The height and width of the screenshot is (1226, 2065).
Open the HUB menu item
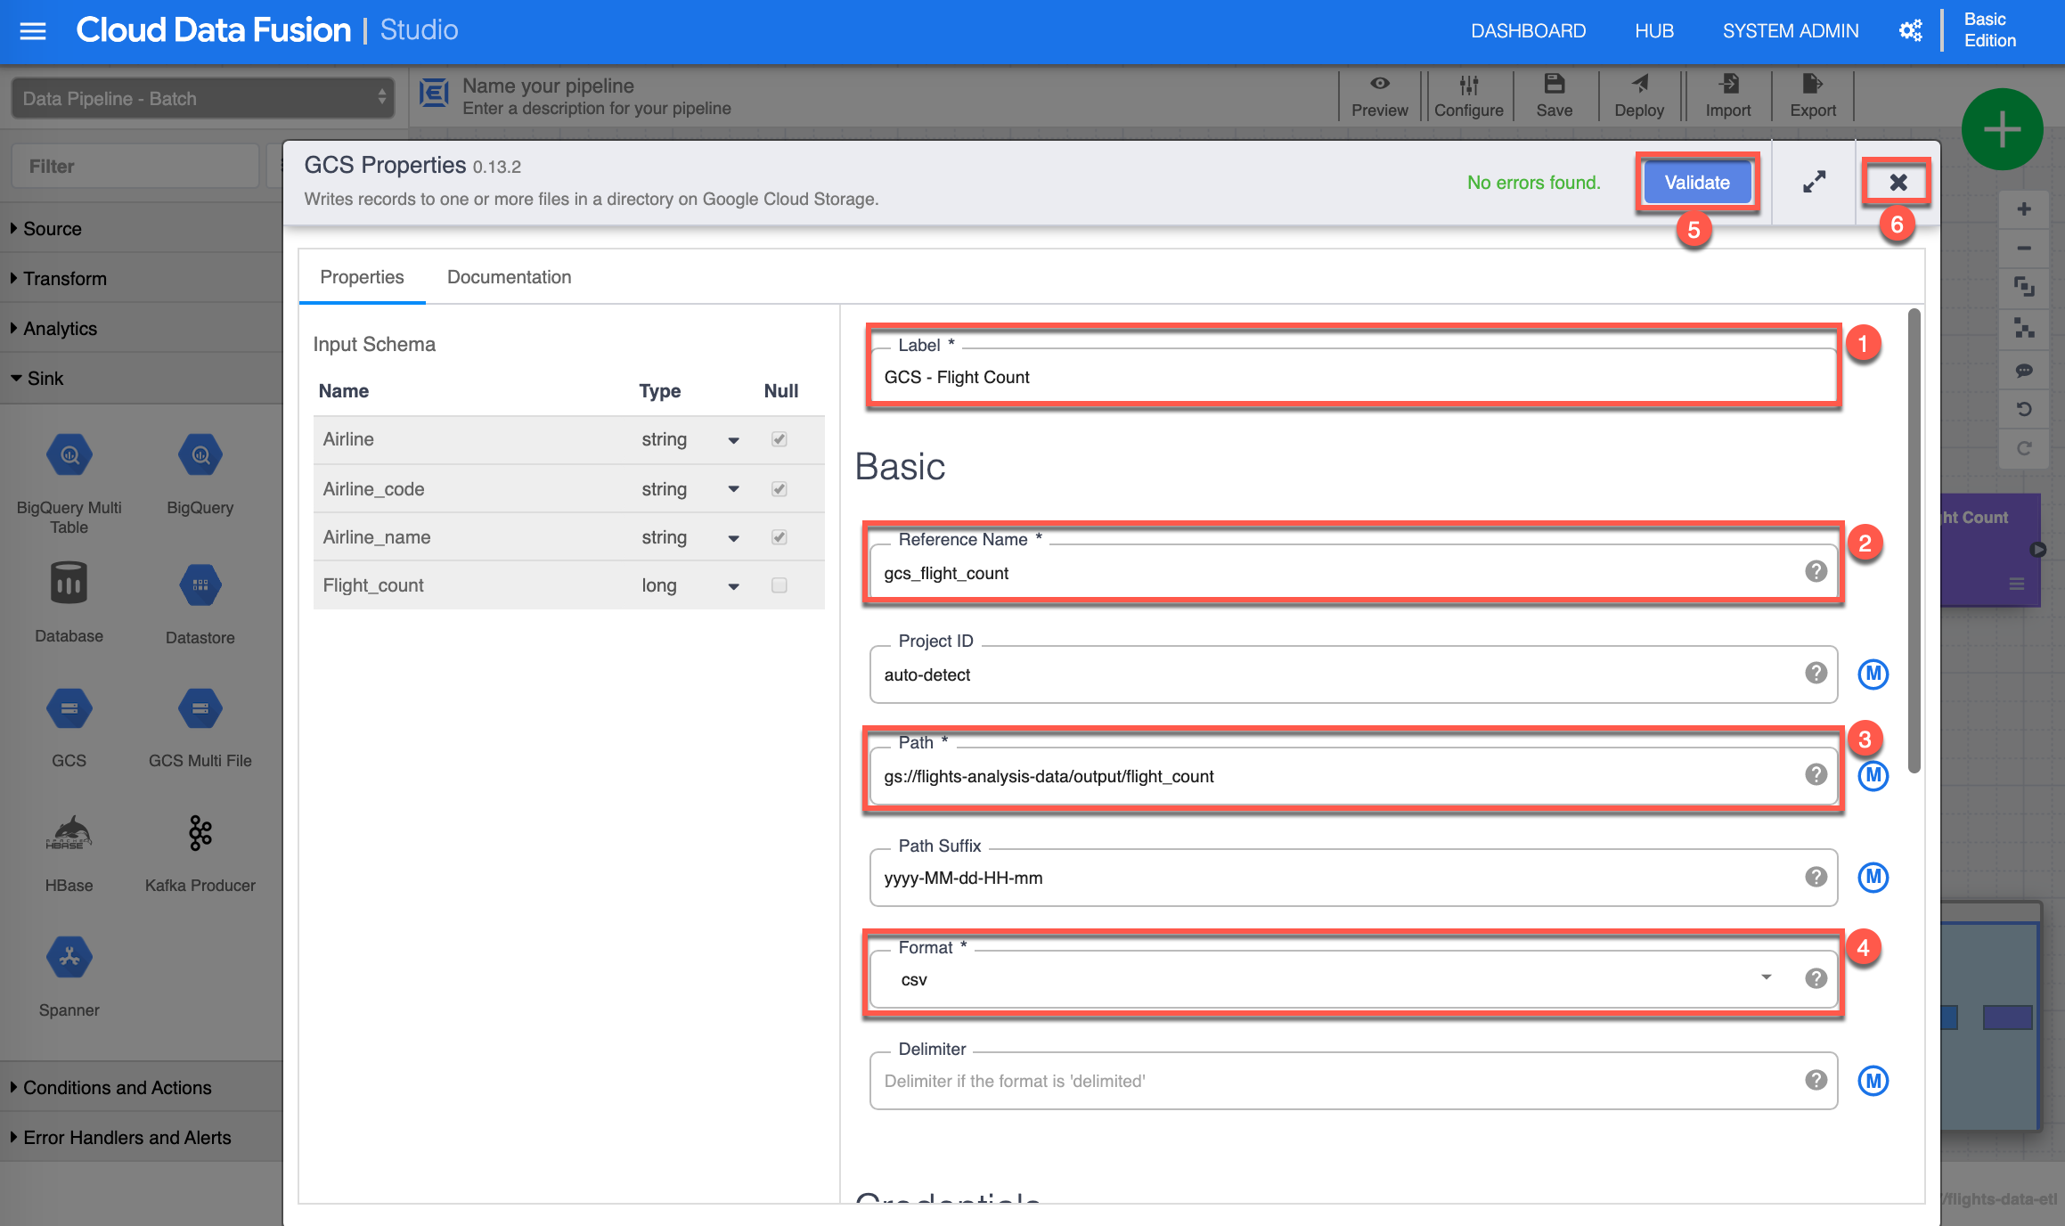pyautogui.click(x=1653, y=31)
